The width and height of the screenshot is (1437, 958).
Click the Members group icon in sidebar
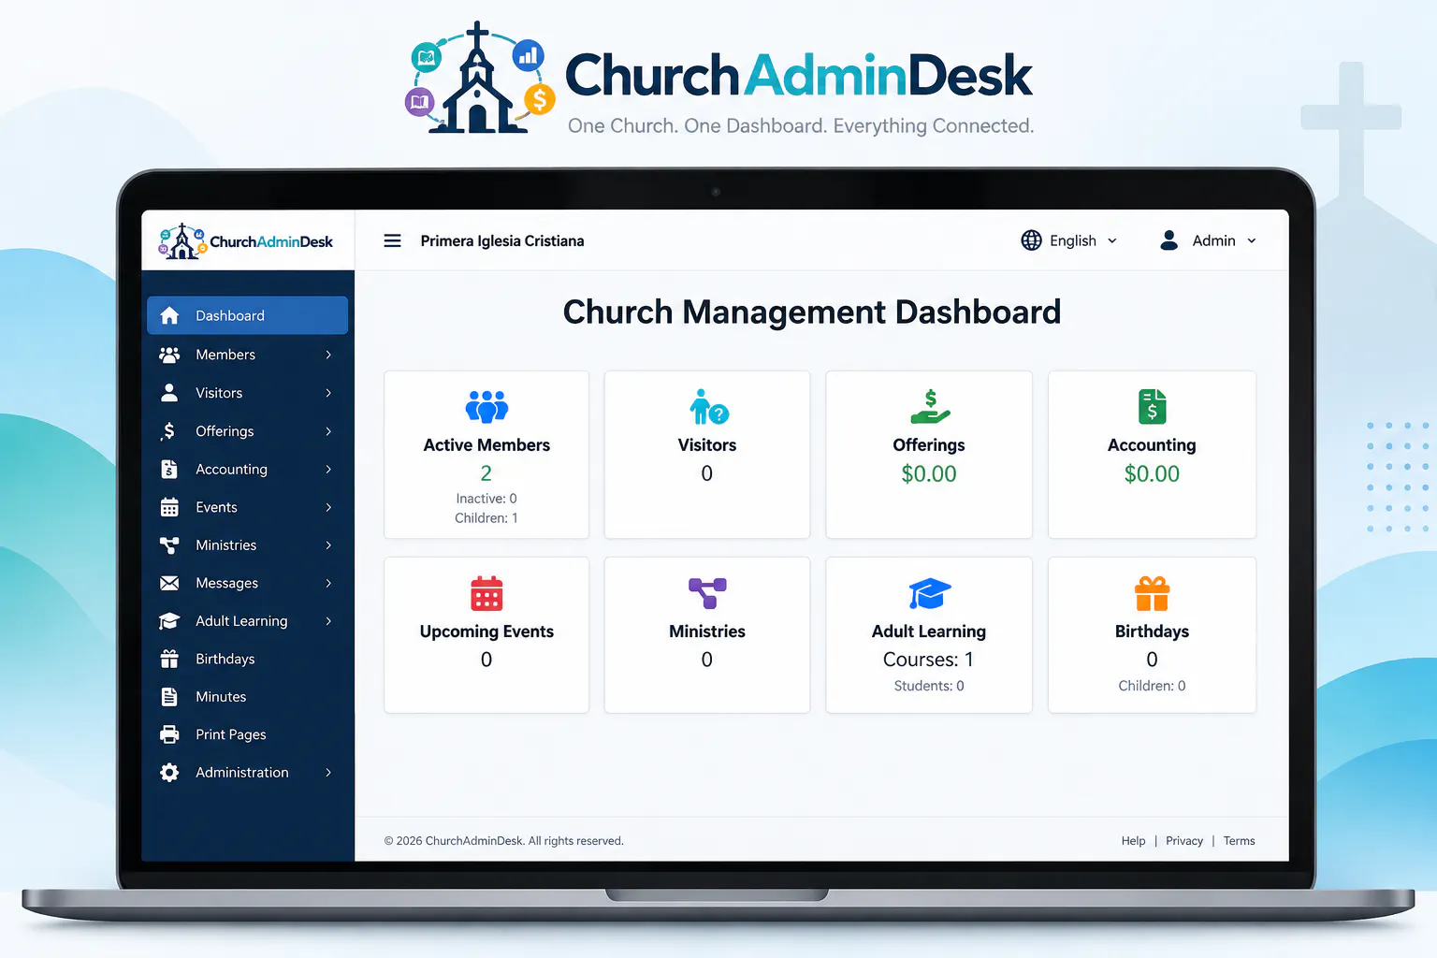coord(169,355)
